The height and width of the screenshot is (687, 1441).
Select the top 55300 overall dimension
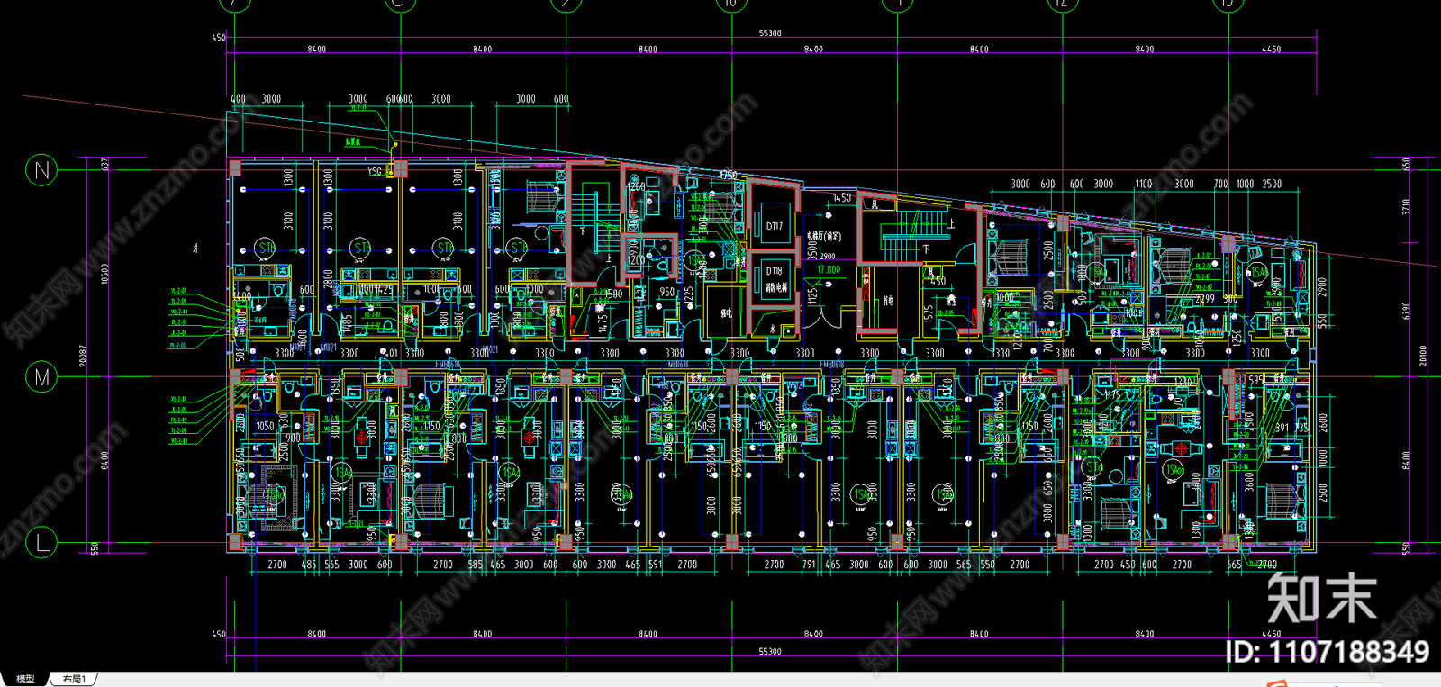click(770, 33)
